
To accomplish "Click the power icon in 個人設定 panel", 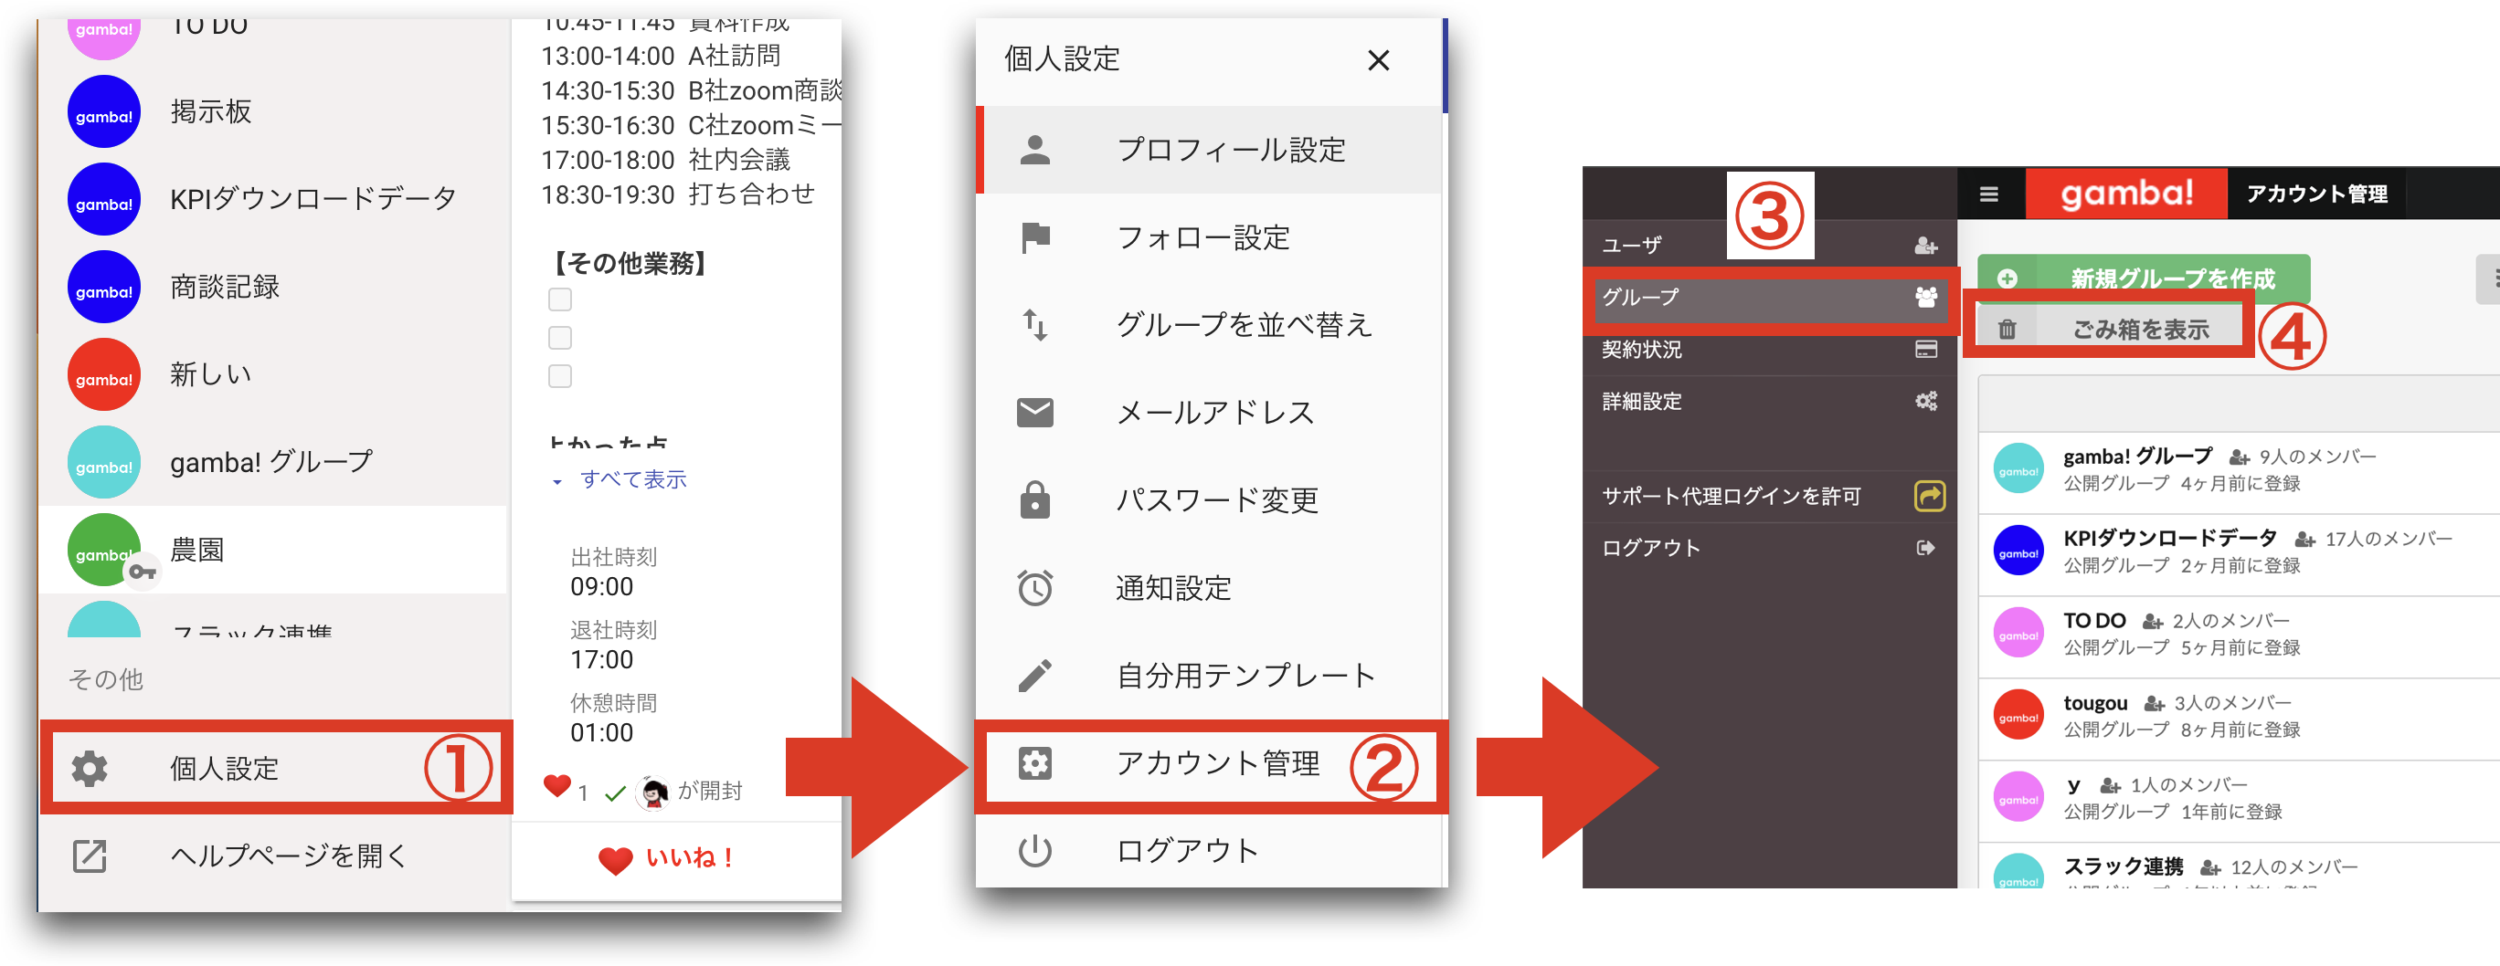I will click(x=1034, y=851).
